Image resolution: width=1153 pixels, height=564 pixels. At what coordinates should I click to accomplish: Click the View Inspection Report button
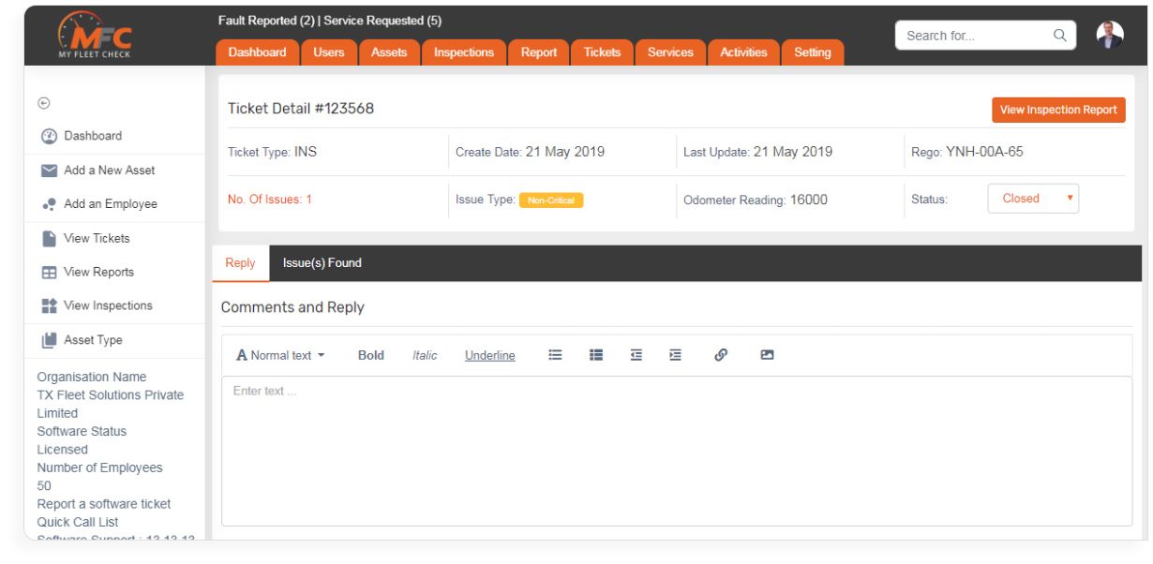pos(1058,110)
